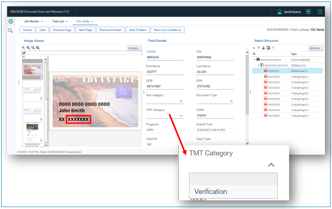Screen dimensions: 332x209
Task: Collapse the 20210330.000013.01 document node
Action: tap(258, 65)
